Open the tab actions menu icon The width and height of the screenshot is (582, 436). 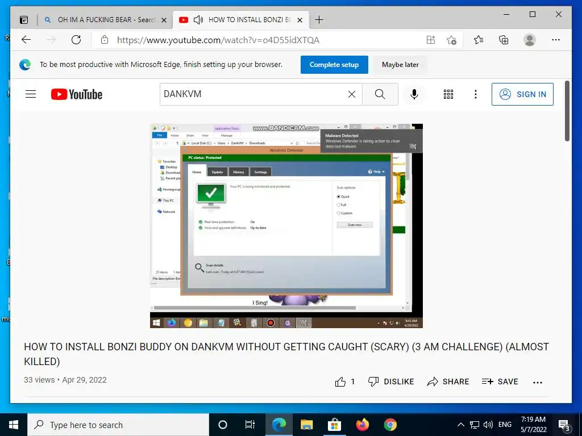point(24,20)
